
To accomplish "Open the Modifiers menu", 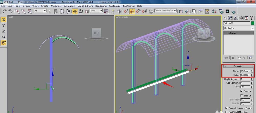I will [x=56, y=6].
